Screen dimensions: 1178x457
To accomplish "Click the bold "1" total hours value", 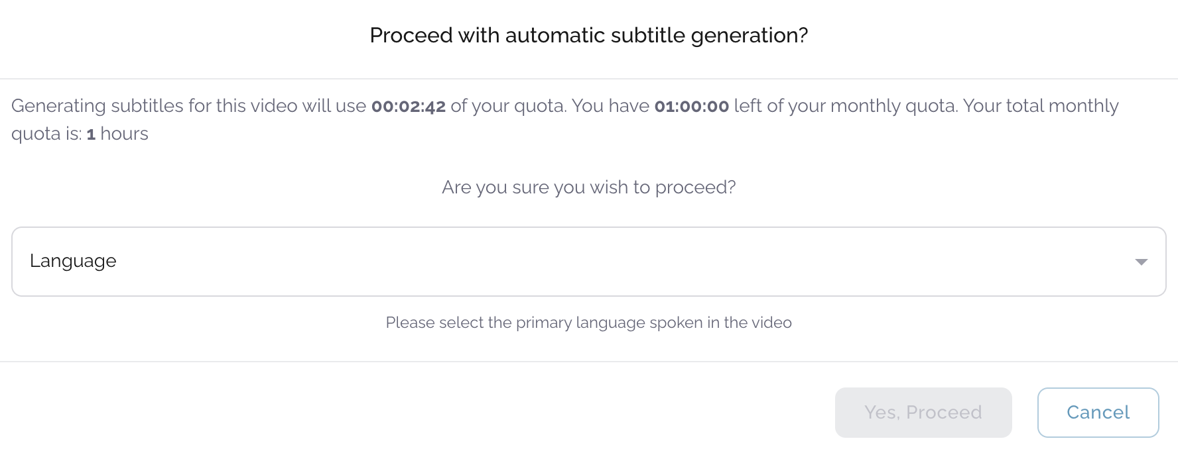I will coord(91,134).
